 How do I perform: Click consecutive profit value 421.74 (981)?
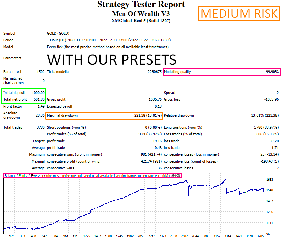coord(151,161)
